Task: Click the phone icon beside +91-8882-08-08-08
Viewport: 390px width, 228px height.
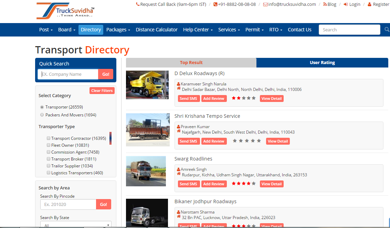Action: 215,4
